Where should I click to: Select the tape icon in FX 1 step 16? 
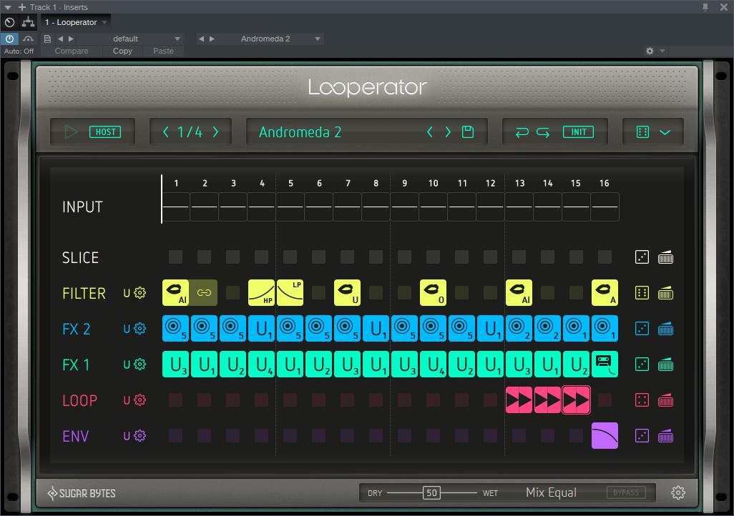[605, 364]
